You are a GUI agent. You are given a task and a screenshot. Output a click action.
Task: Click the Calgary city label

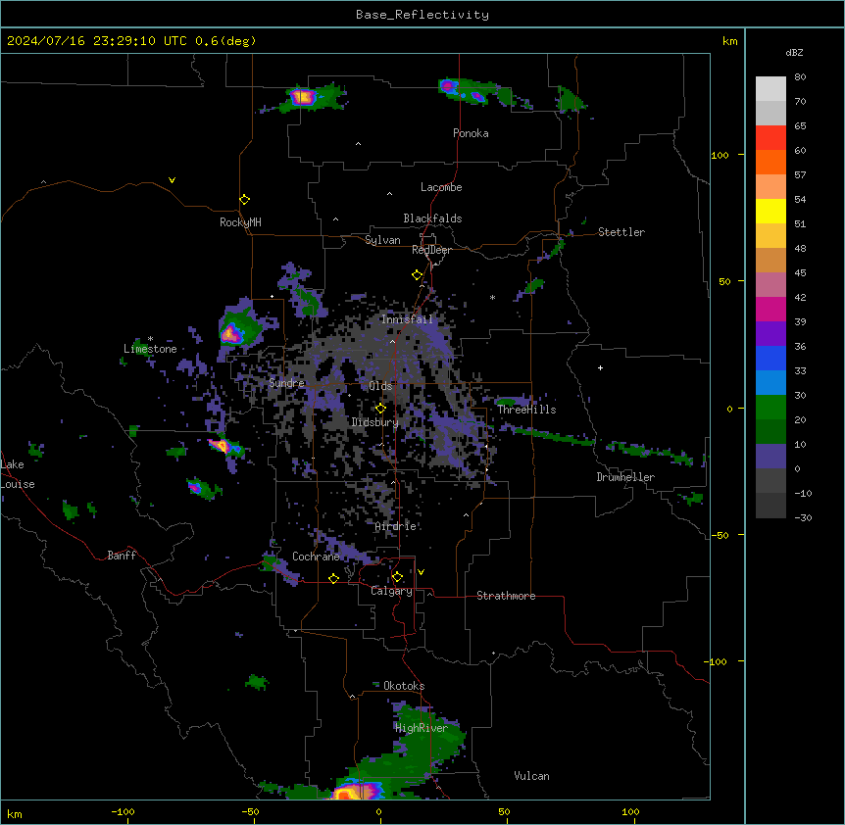[x=391, y=591]
